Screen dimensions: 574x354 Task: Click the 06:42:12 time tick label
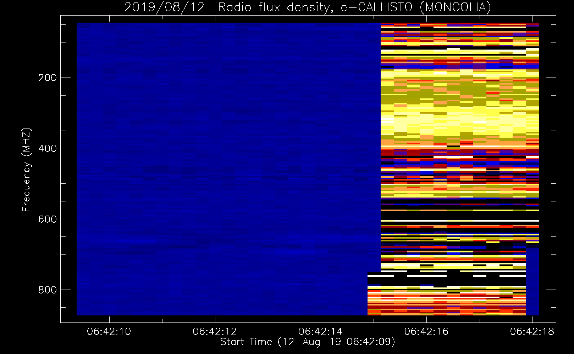coord(215,331)
